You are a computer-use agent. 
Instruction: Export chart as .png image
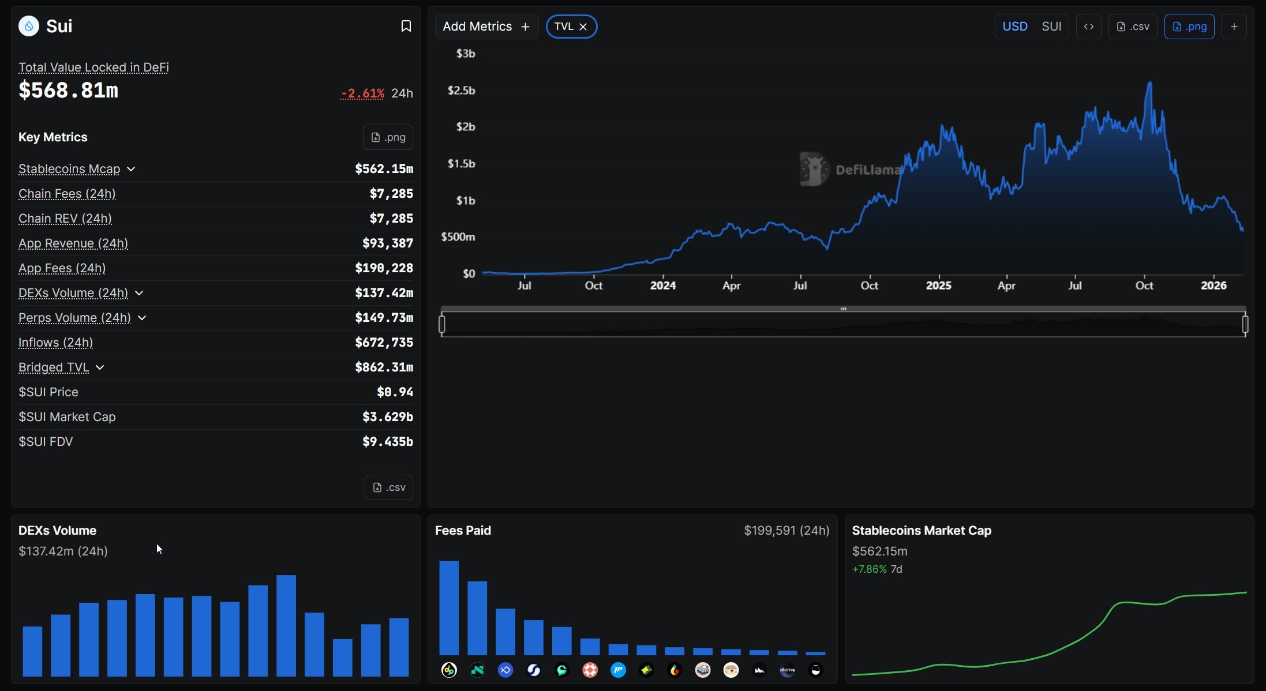click(1189, 27)
